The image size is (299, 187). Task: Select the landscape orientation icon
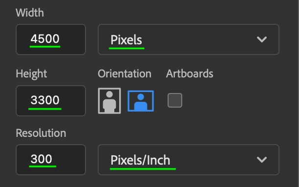141,101
